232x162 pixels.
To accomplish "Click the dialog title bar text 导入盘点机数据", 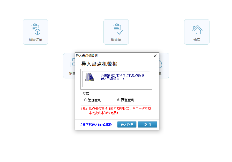I will (87, 56).
